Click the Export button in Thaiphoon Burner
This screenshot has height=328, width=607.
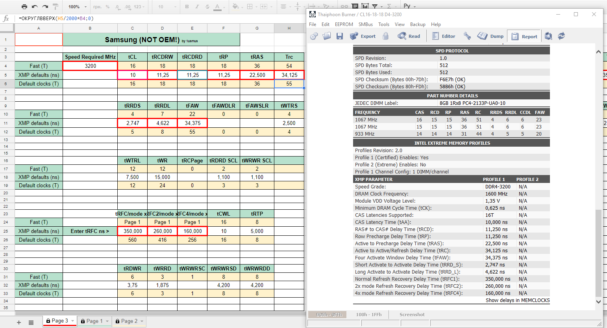pyautogui.click(x=363, y=36)
